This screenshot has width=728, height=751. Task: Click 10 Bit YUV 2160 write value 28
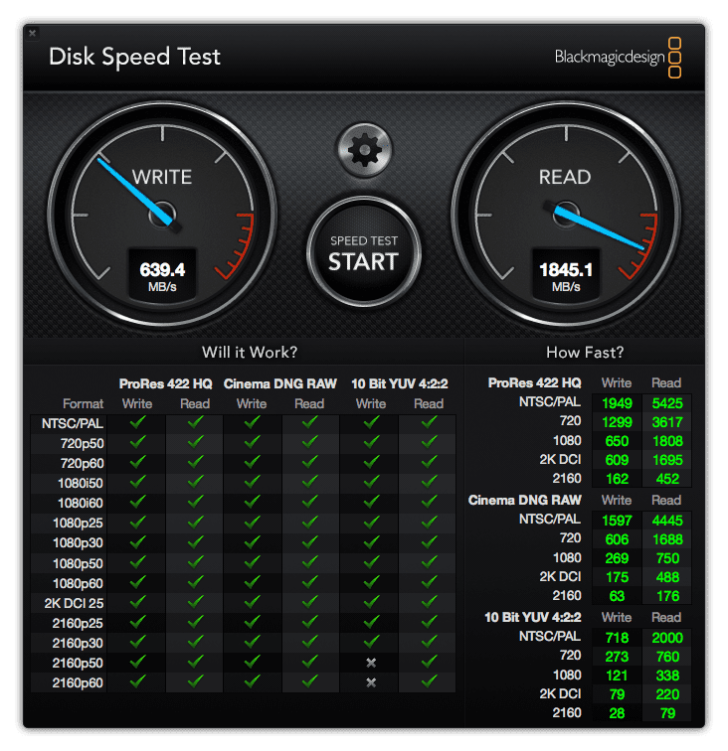pos(617,713)
